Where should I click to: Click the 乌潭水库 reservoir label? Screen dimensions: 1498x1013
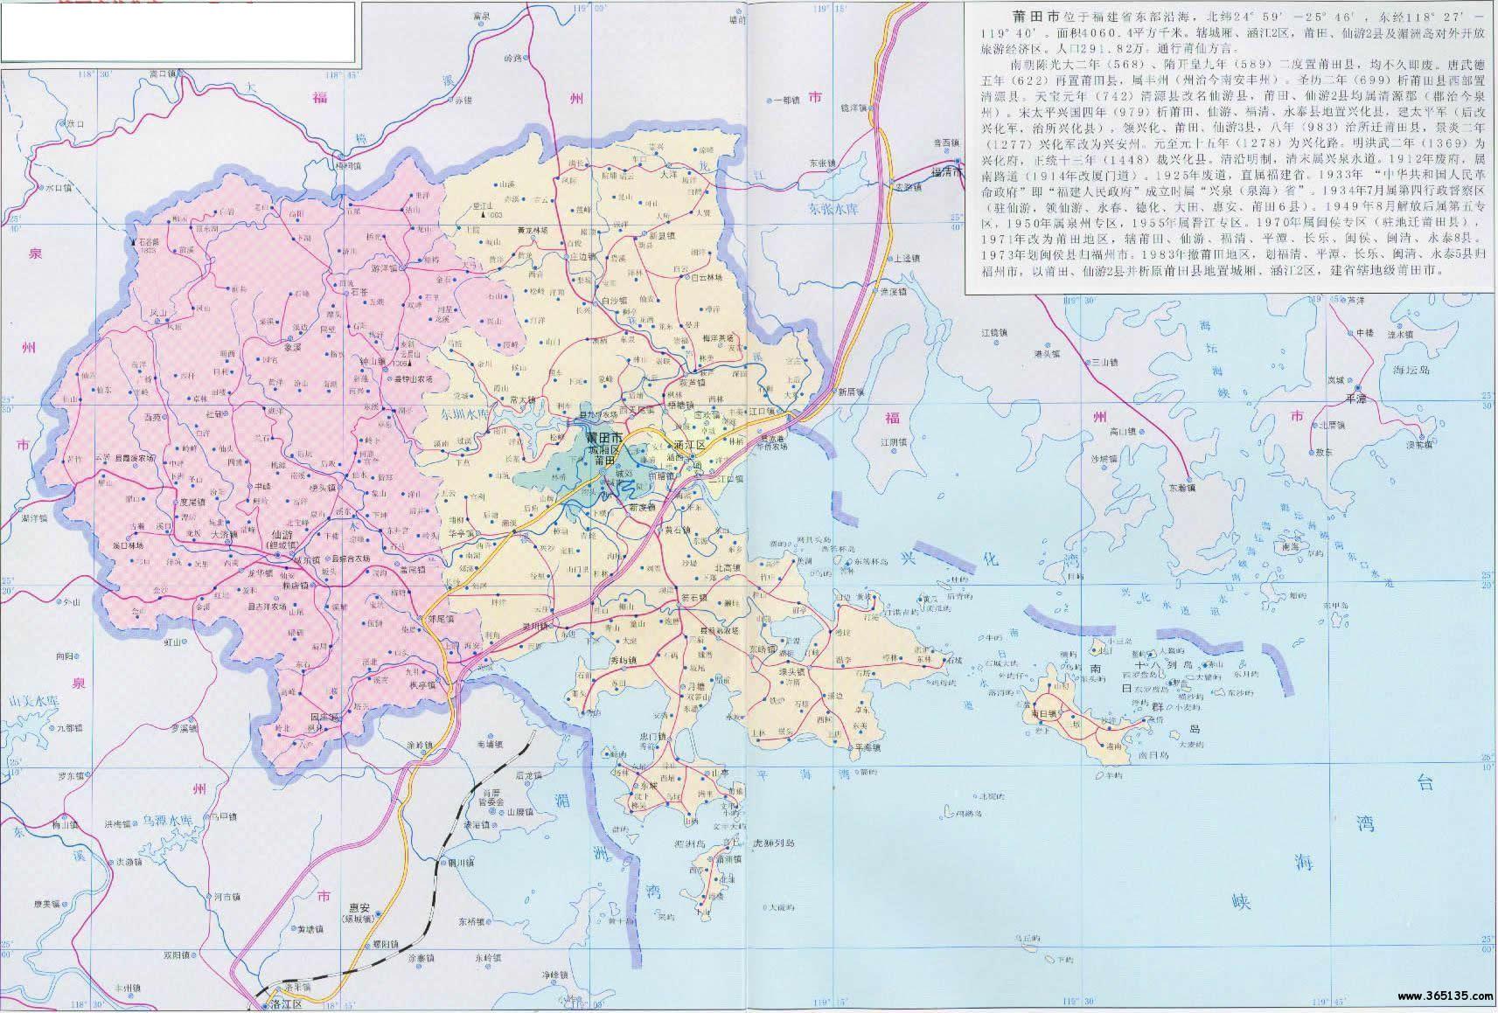point(166,820)
